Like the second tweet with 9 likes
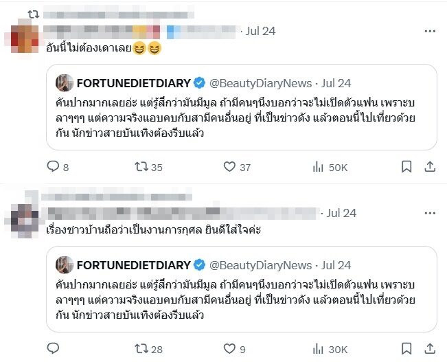 230,349
